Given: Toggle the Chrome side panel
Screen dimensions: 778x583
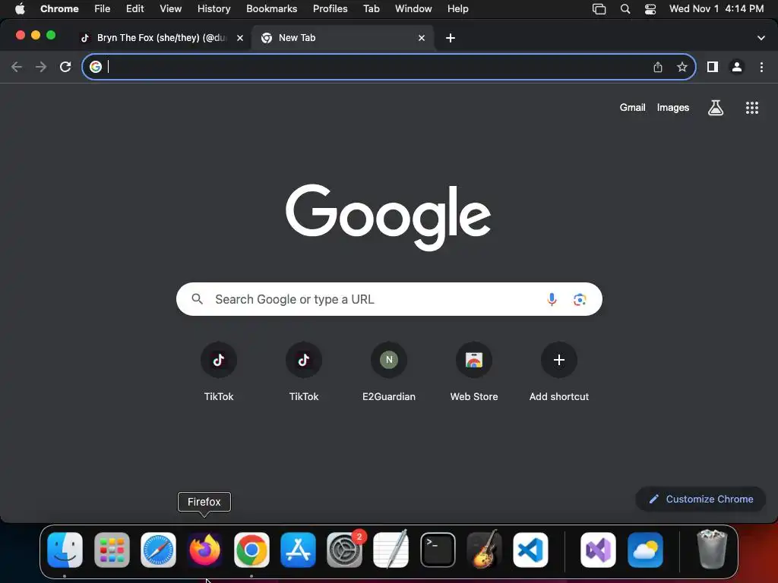Looking at the screenshot, I should tap(713, 67).
